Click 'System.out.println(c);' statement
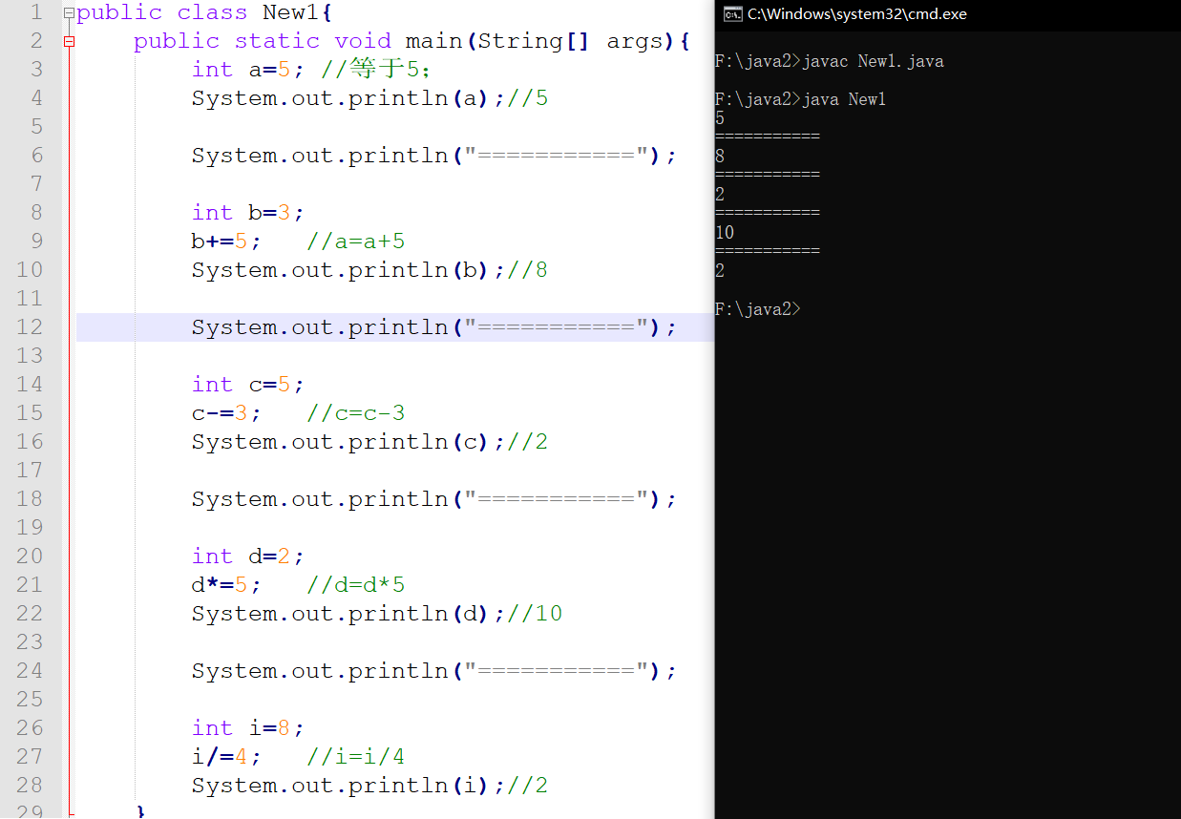Screen dimensions: 1181x819 coord(348,442)
